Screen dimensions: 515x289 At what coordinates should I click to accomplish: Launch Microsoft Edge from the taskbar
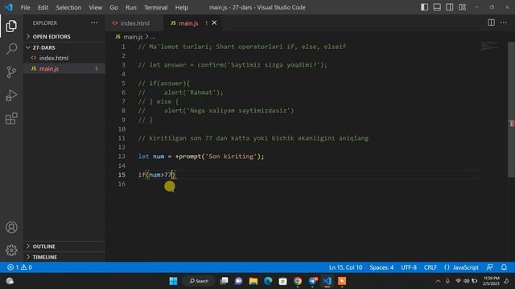(x=268, y=281)
